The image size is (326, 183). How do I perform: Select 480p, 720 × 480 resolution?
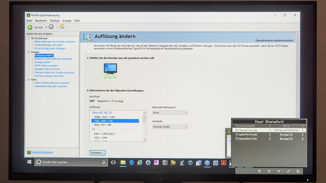[103, 125]
